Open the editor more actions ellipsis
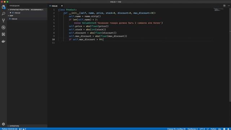231x130 pixels. point(229,6)
